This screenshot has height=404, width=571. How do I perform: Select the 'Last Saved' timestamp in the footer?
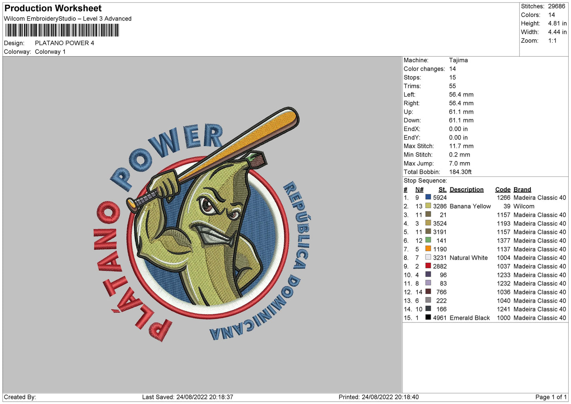pyautogui.click(x=188, y=397)
